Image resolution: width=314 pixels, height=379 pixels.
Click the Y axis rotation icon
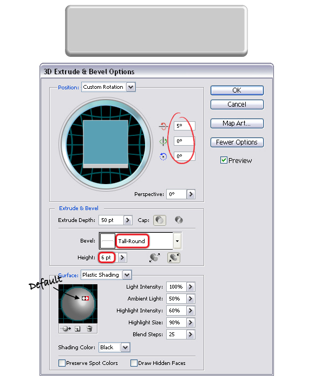click(163, 141)
